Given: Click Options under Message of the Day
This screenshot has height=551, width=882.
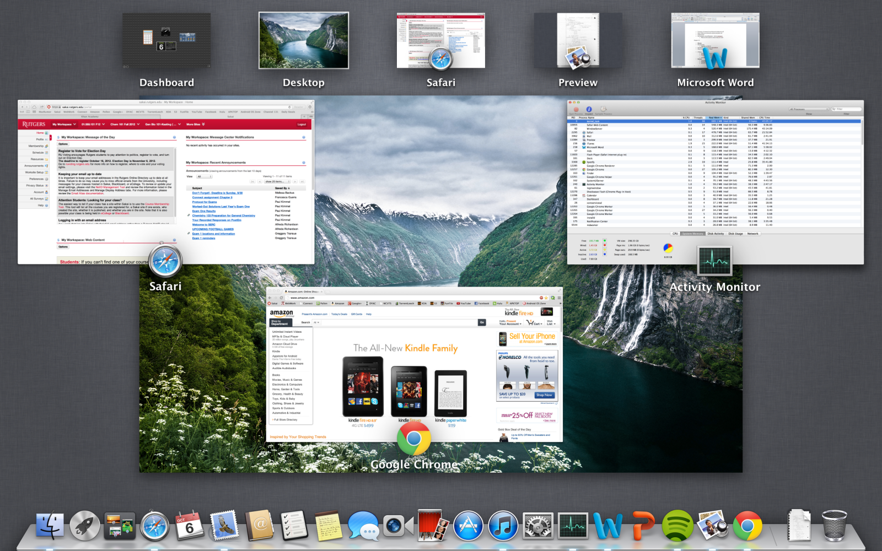Looking at the screenshot, I should (x=63, y=144).
